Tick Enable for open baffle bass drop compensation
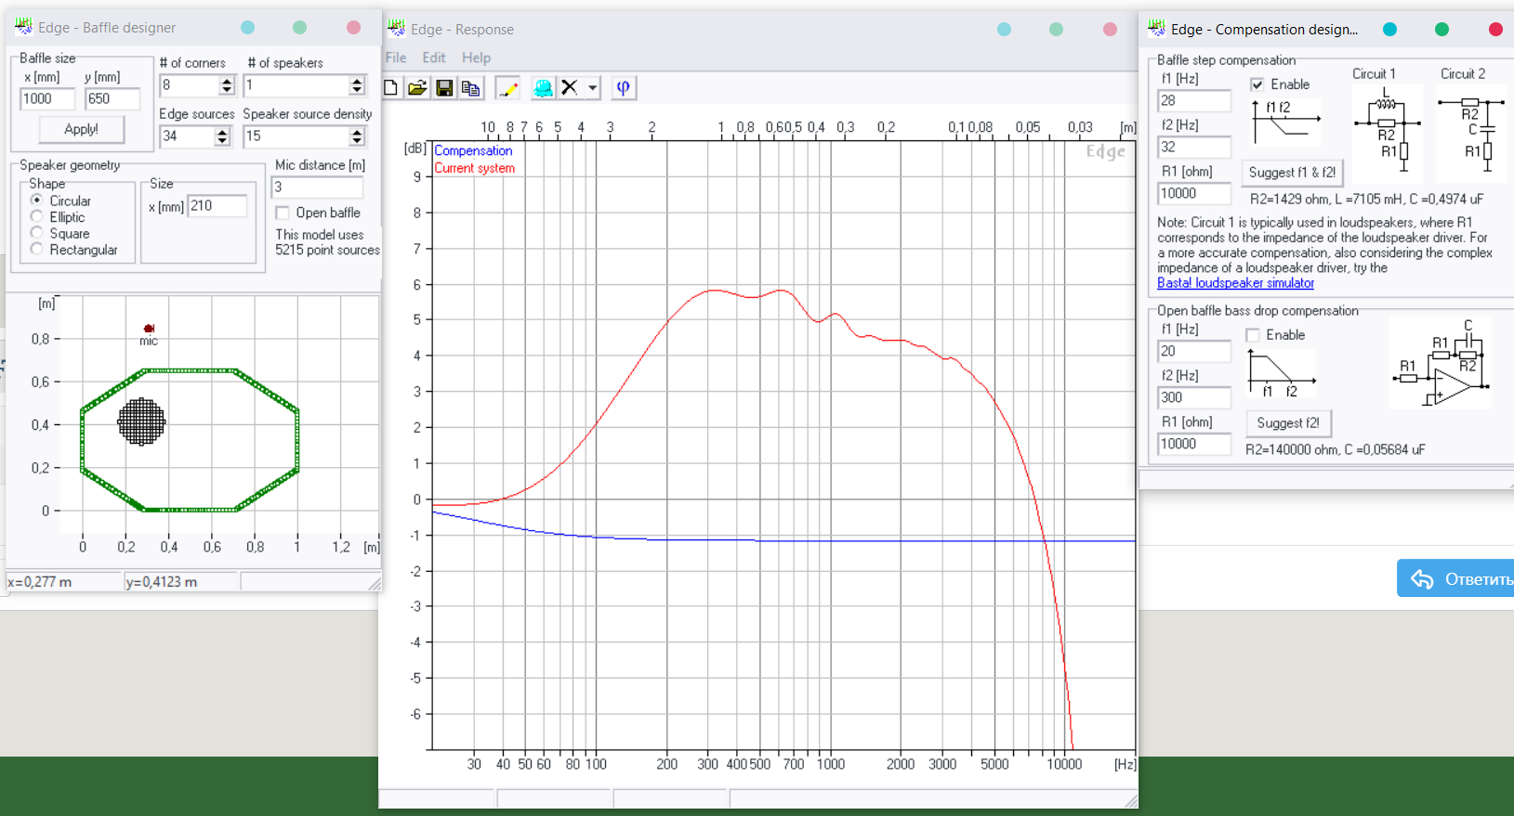This screenshot has height=816, width=1514. tap(1252, 335)
